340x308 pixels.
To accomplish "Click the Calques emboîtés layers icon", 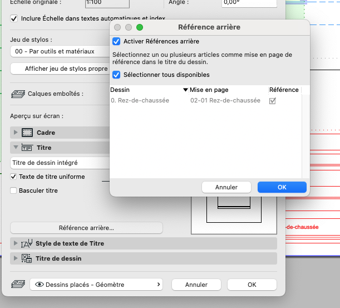I will 18,94.
